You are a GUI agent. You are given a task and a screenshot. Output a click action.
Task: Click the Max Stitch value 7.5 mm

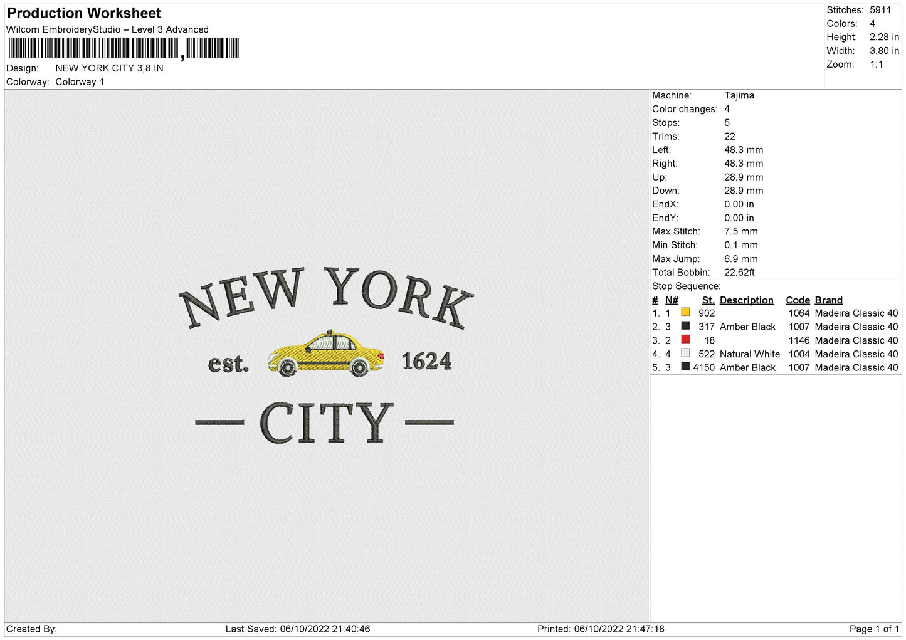click(741, 231)
